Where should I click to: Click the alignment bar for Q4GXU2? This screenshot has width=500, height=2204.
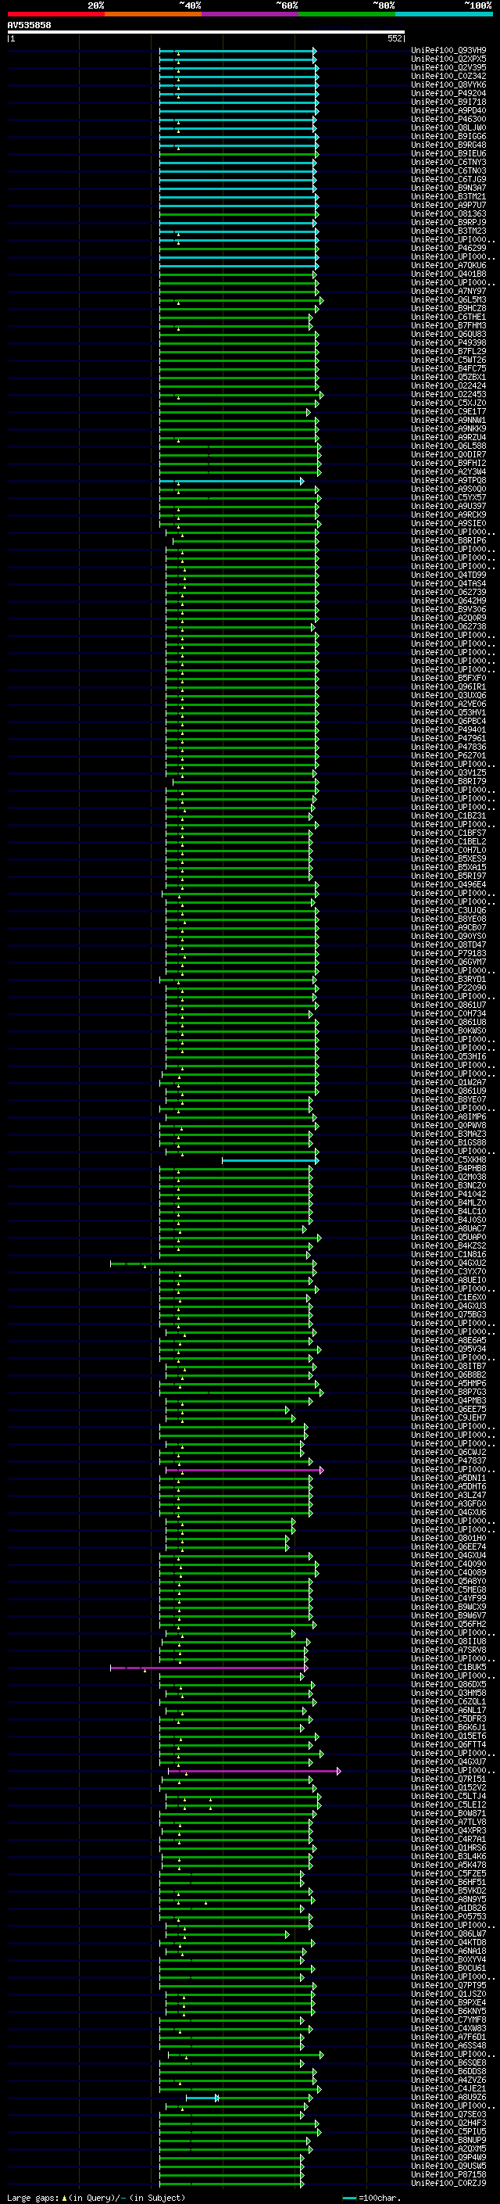(212, 1263)
